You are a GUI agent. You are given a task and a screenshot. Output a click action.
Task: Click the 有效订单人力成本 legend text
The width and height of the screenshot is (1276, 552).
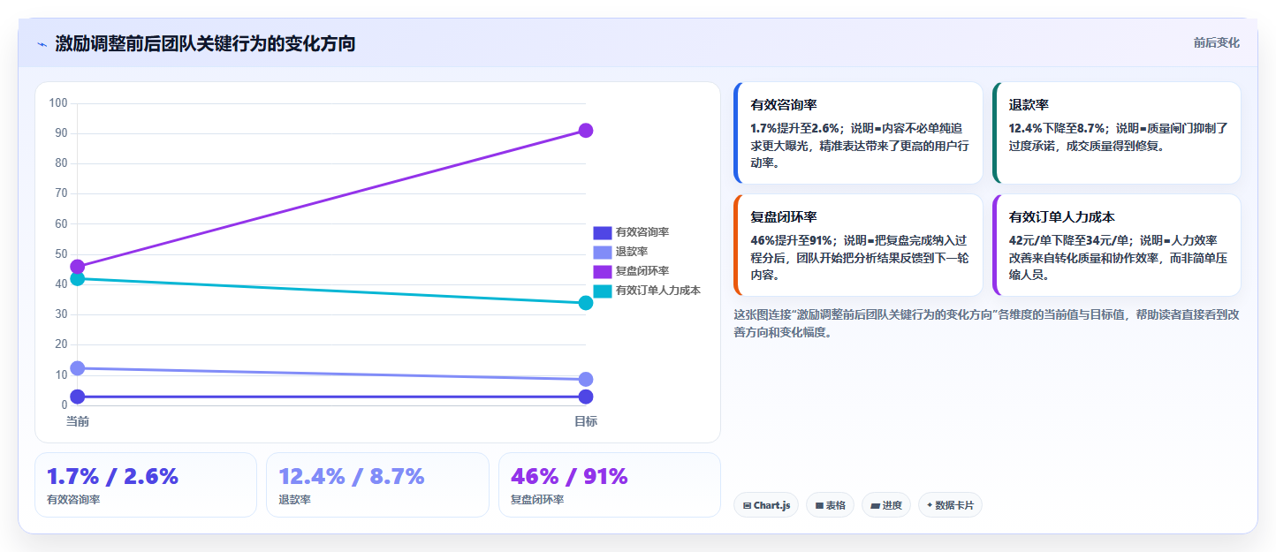point(658,291)
